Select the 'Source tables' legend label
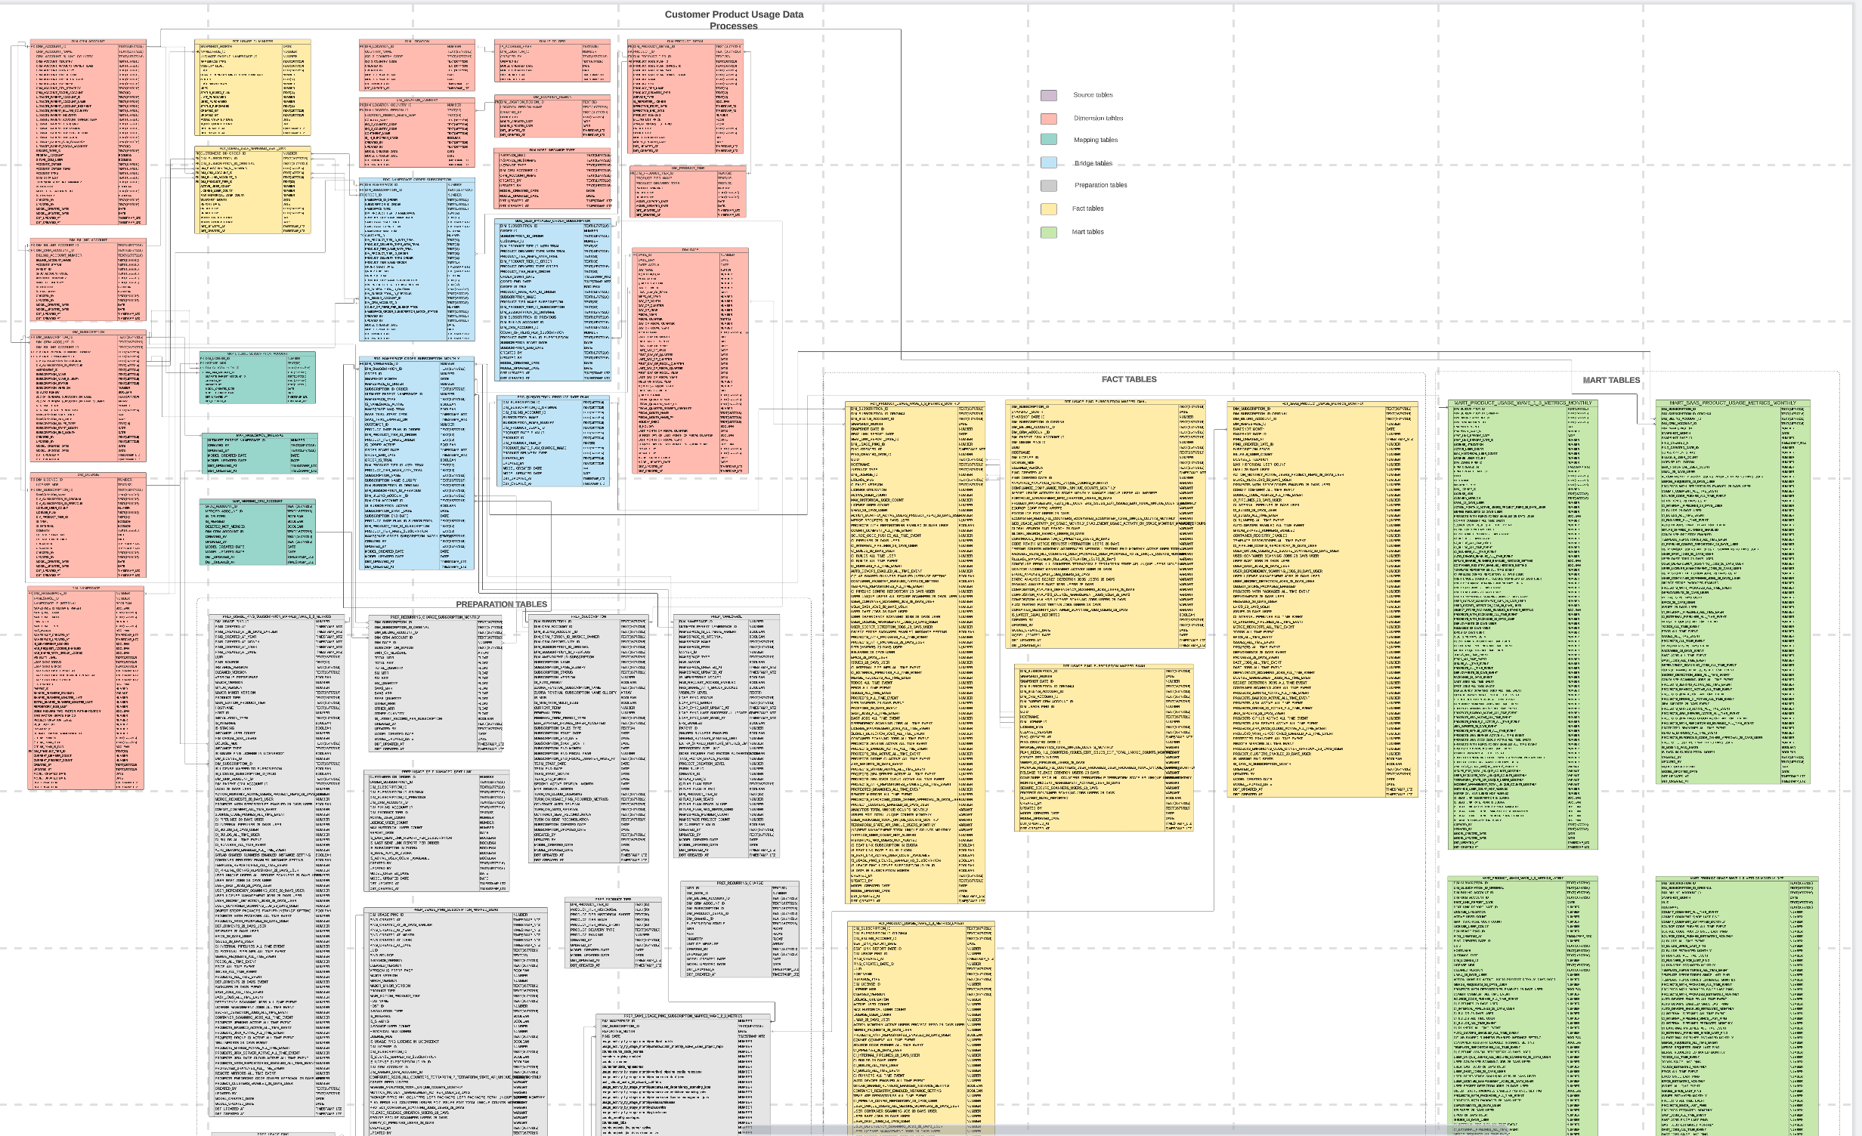Screen dimensions: 1862x1136 (1093, 95)
